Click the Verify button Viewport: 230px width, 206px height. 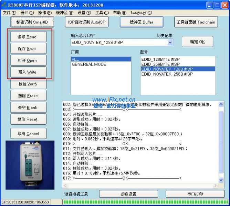[x=27, y=84]
